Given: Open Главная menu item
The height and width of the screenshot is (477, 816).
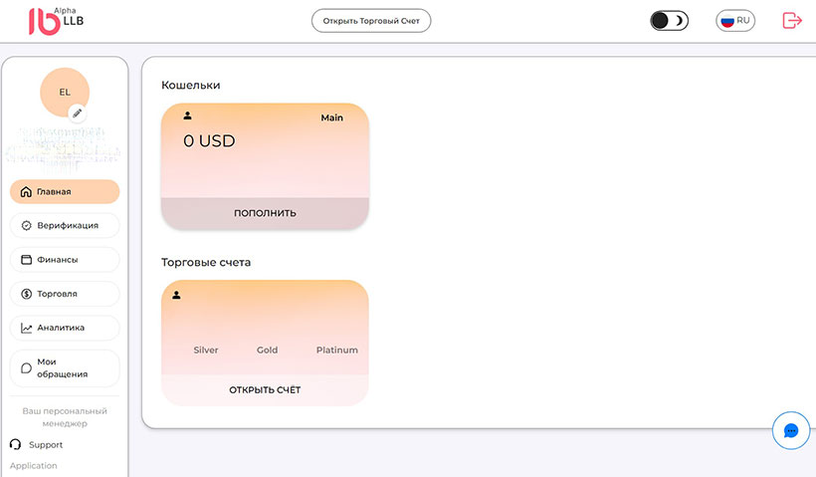Looking at the screenshot, I should [65, 191].
